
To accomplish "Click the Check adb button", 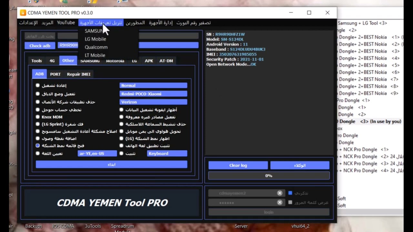I will pyautogui.click(x=40, y=46).
